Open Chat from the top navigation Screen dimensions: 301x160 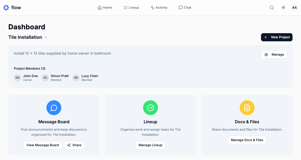(185, 7)
